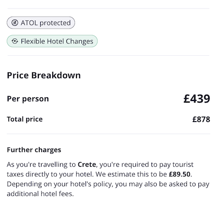Screen dimensions: 217x204
Task: Click the tourist taxes paragraph first line
Action: [x=100, y=164]
